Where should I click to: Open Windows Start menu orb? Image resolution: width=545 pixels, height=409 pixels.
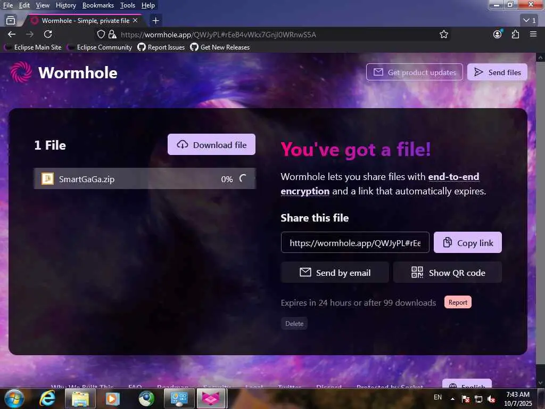(x=14, y=398)
